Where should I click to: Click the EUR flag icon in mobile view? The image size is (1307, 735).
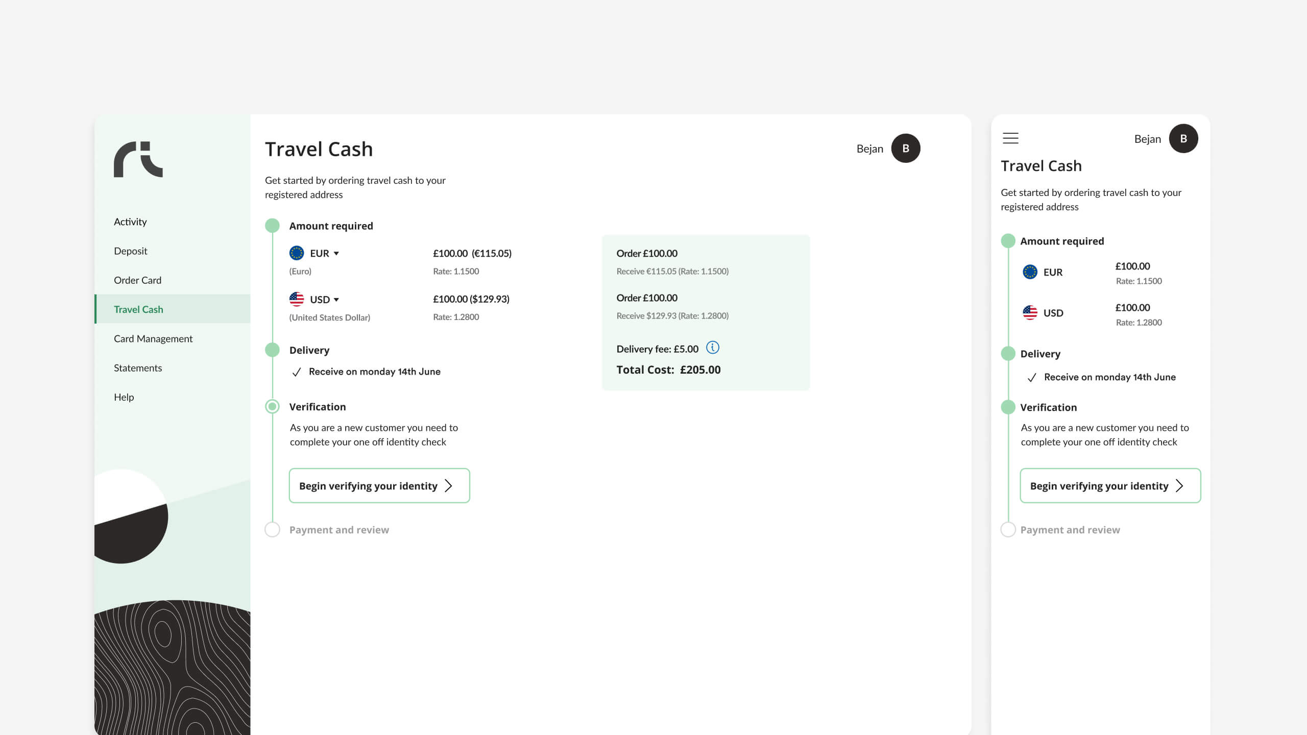tap(1030, 272)
